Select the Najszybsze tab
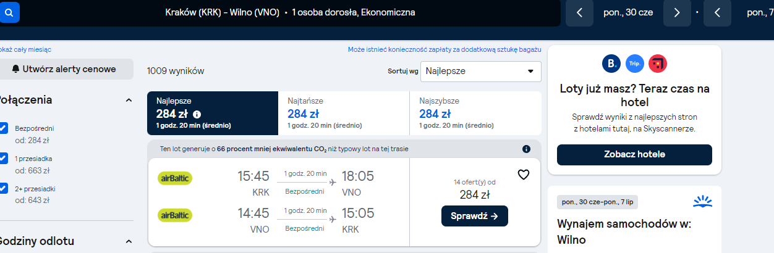The image size is (774, 253). point(475,114)
